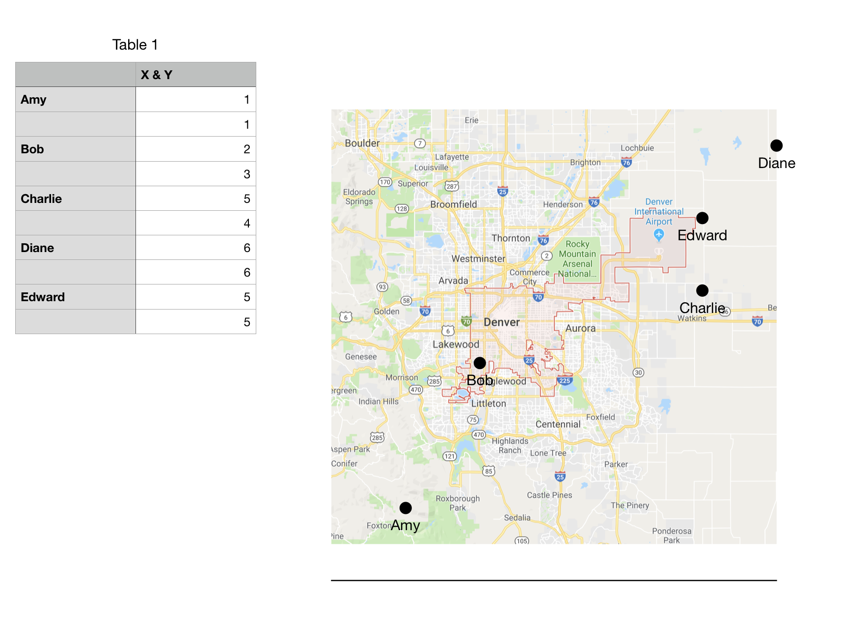Select the Diane marker in the corner

[x=777, y=145]
